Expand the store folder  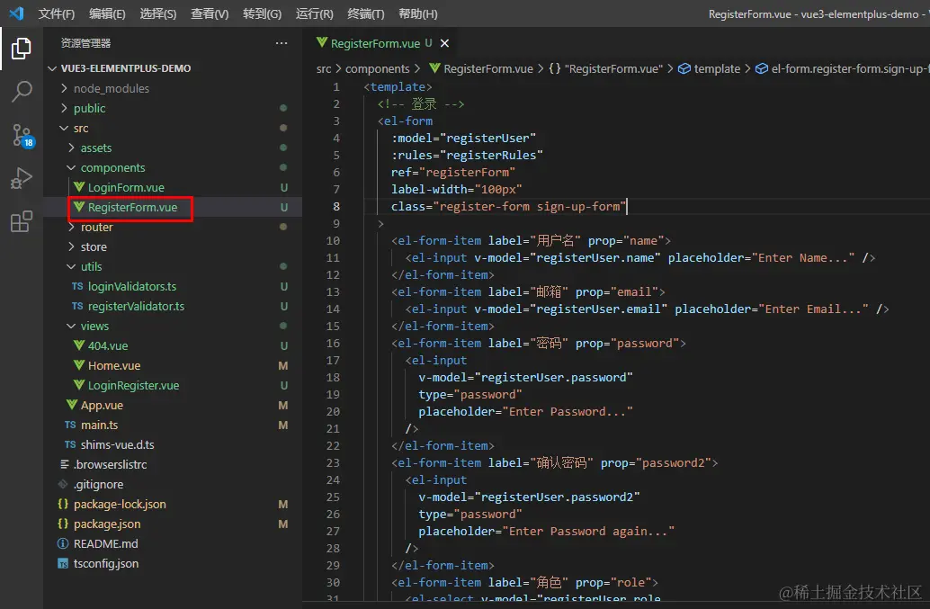click(71, 246)
